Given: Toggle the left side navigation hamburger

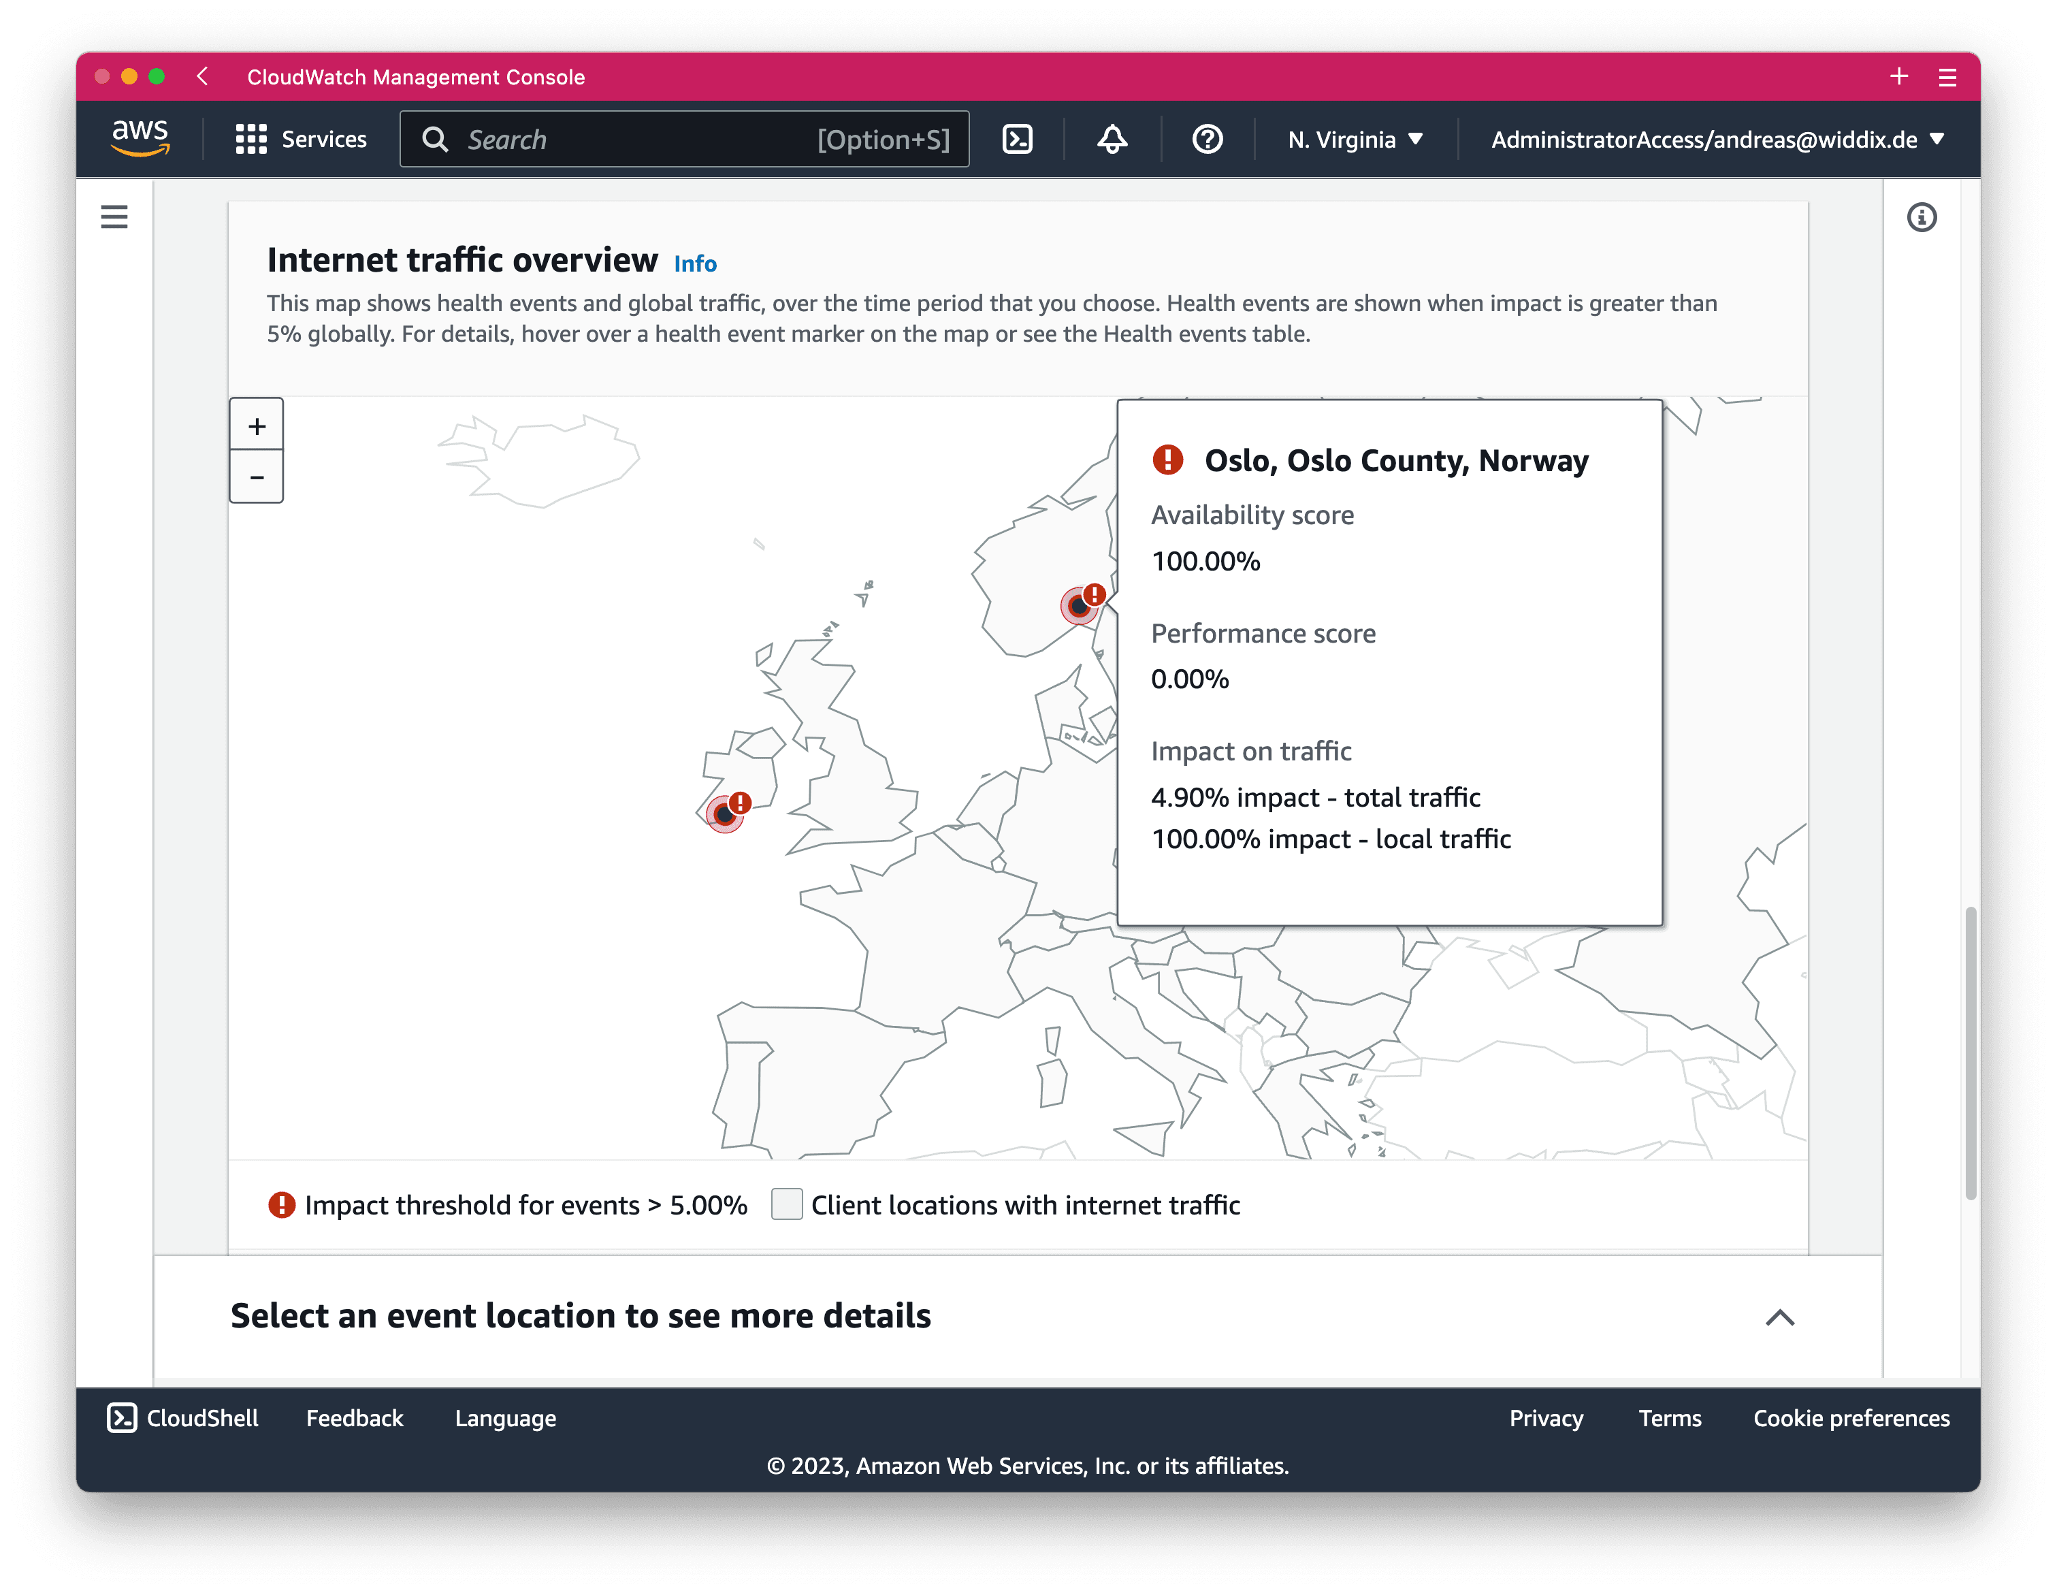Looking at the screenshot, I should click(x=114, y=218).
